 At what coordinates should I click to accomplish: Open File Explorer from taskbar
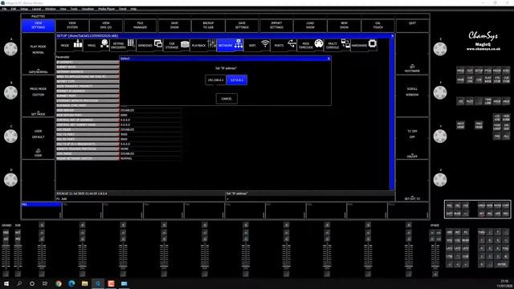[84, 283]
